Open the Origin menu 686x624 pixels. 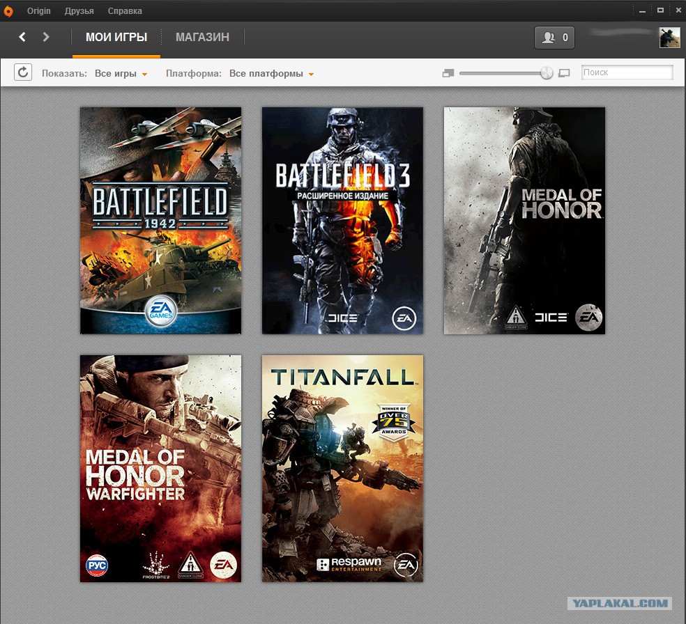39,11
